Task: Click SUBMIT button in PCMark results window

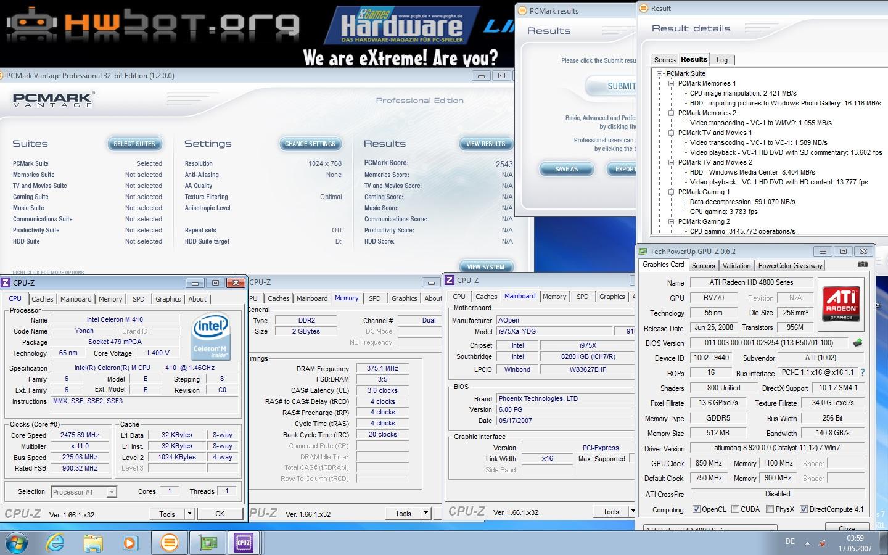Action: point(612,86)
